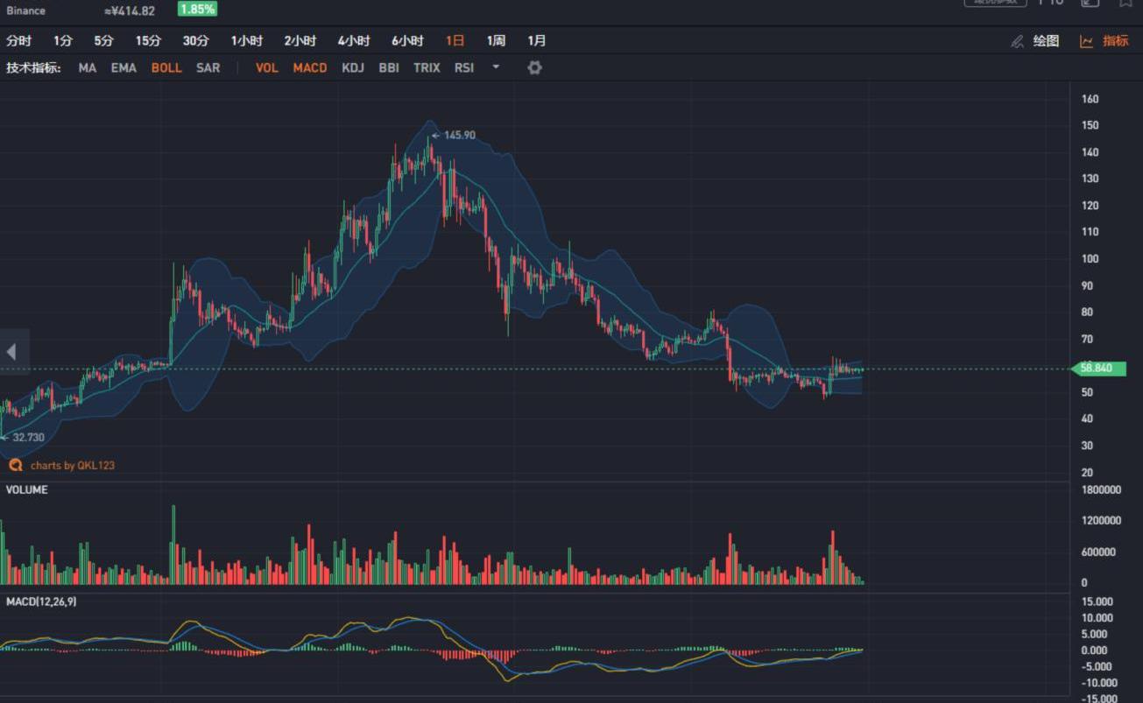Click the pencil drawing tool icon
The height and width of the screenshot is (703, 1143).
(1017, 41)
